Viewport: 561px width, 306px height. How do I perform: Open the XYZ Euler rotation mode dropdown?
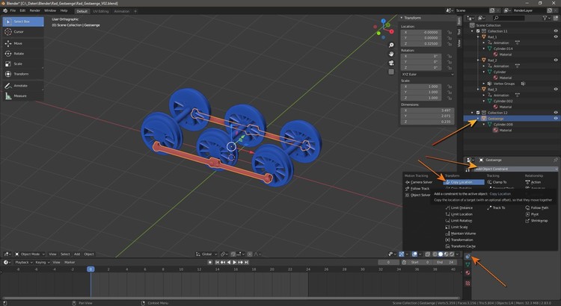tap(427, 75)
